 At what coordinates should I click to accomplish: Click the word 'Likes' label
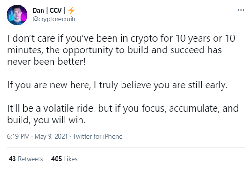pos(71,159)
